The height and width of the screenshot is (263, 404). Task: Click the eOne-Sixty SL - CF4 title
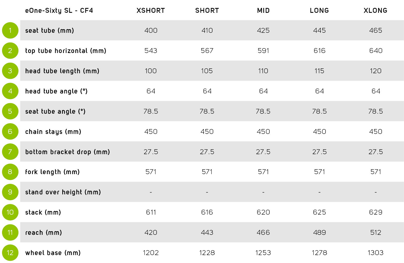click(59, 10)
